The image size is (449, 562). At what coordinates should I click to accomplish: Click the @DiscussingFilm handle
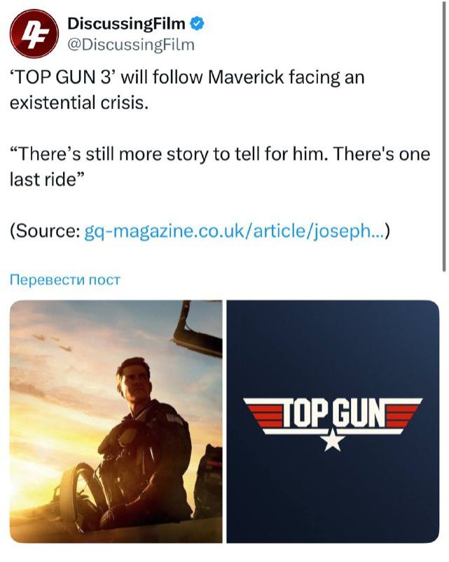click(131, 45)
